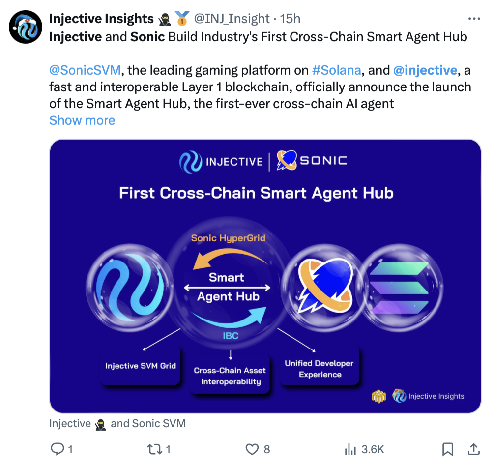
Task: Click the reply comment icon
Action: [x=58, y=449]
